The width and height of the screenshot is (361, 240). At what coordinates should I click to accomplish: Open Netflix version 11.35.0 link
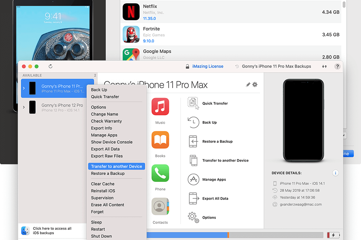[x=149, y=19]
